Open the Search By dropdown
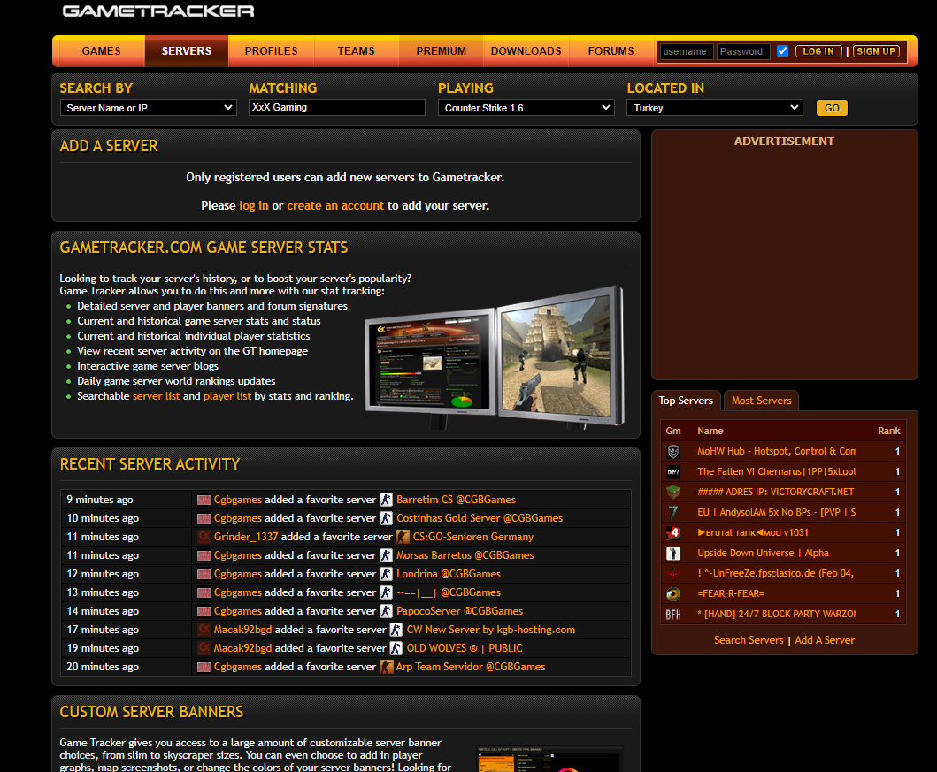937x772 pixels. (x=148, y=108)
